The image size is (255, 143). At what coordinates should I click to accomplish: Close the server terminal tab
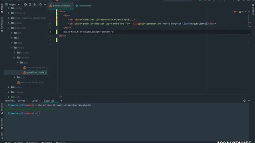point(27,101)
